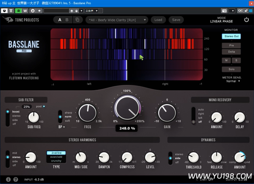Select the B preset state
Image resolution: width=254 pixels, height=184 pixels.
point(67,20)
